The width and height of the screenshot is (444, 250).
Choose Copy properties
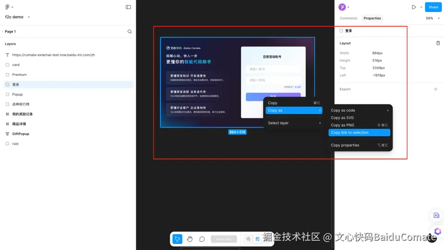(x=359, y=145)
